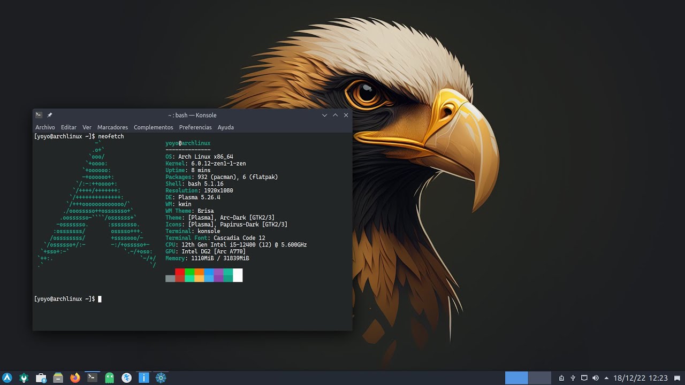685x385 pixels.
Task: Open the Ver menu
Action: pos(87,127)
